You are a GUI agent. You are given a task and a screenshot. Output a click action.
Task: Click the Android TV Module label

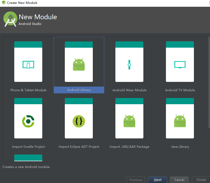[x=180, y=90]
